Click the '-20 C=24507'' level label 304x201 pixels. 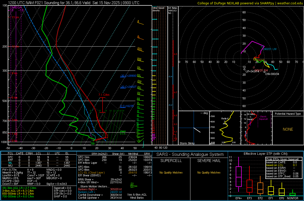point(128,87)
